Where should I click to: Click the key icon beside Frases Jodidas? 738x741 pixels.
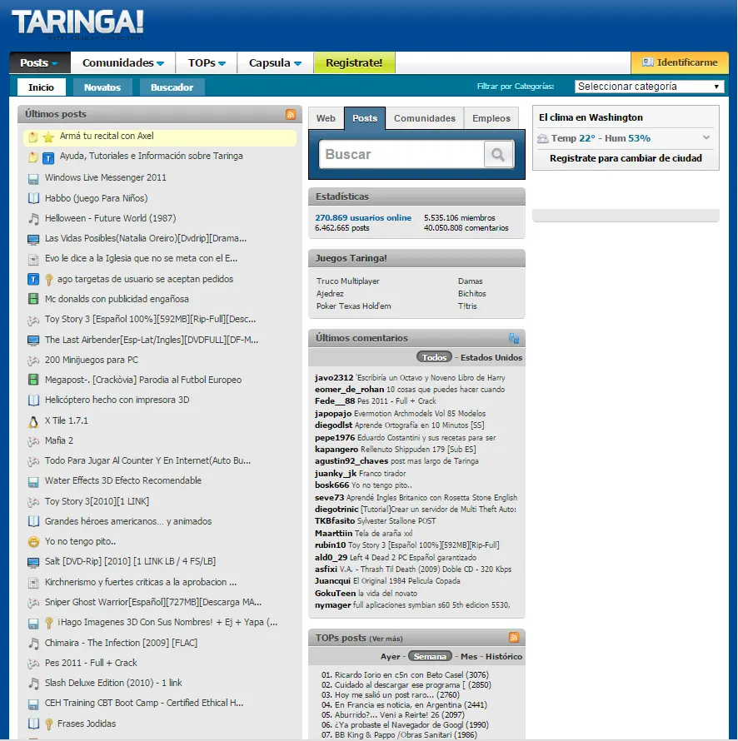(x=48, y=724)
